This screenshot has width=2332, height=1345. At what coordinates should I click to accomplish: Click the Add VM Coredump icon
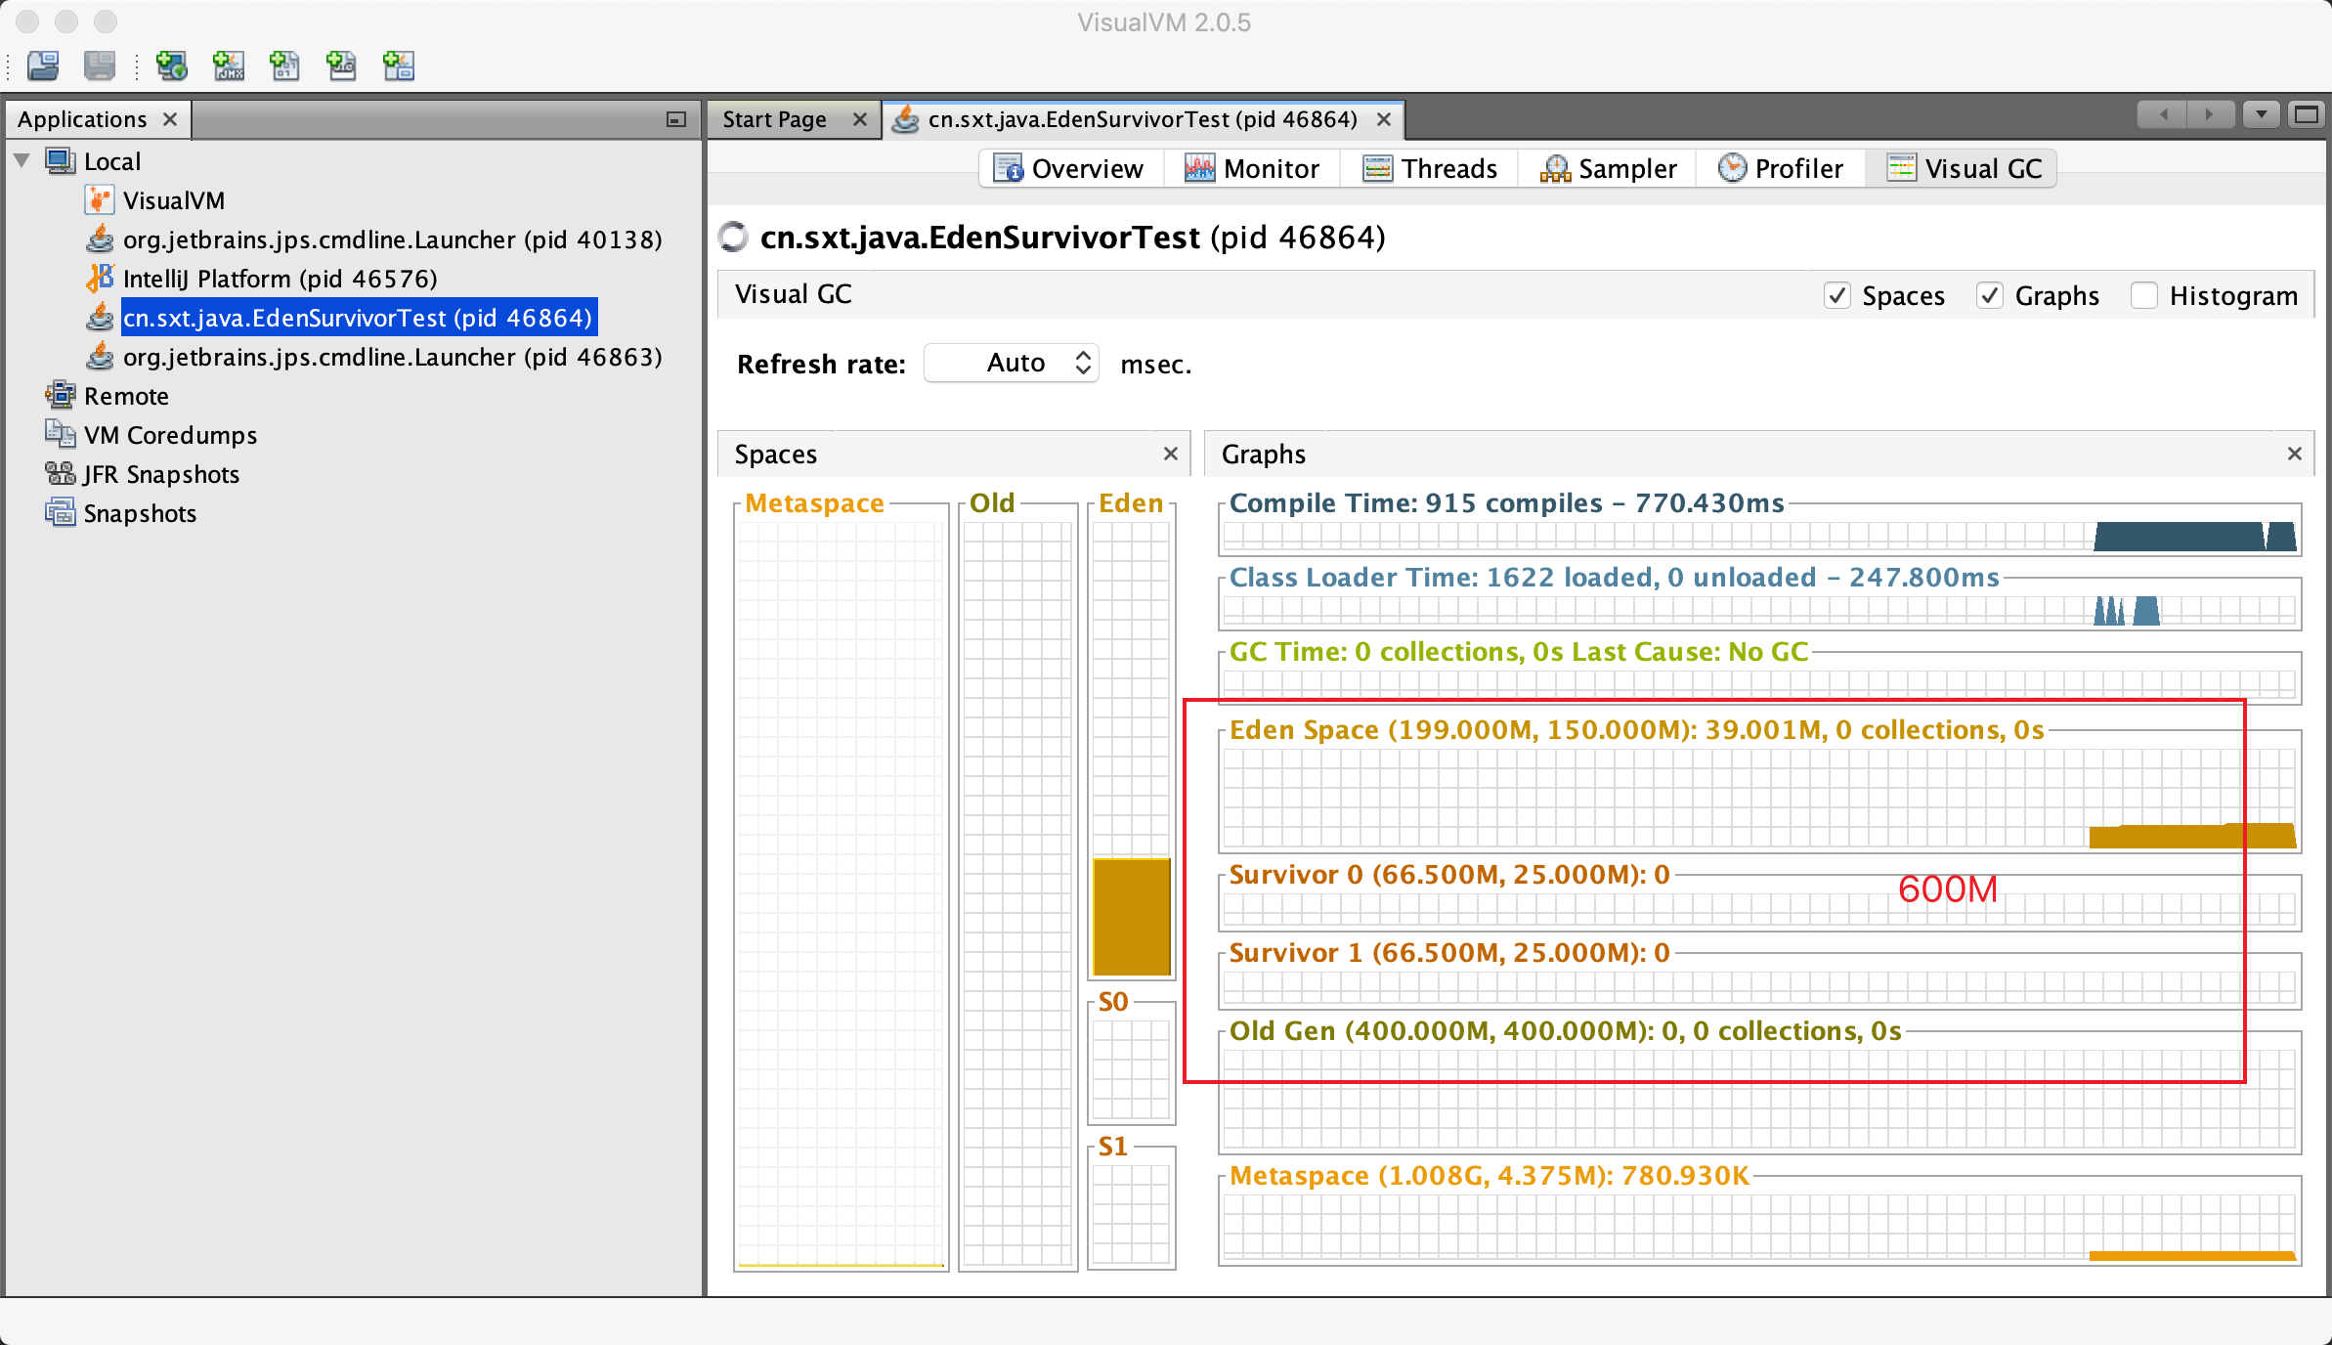[285, 65]
